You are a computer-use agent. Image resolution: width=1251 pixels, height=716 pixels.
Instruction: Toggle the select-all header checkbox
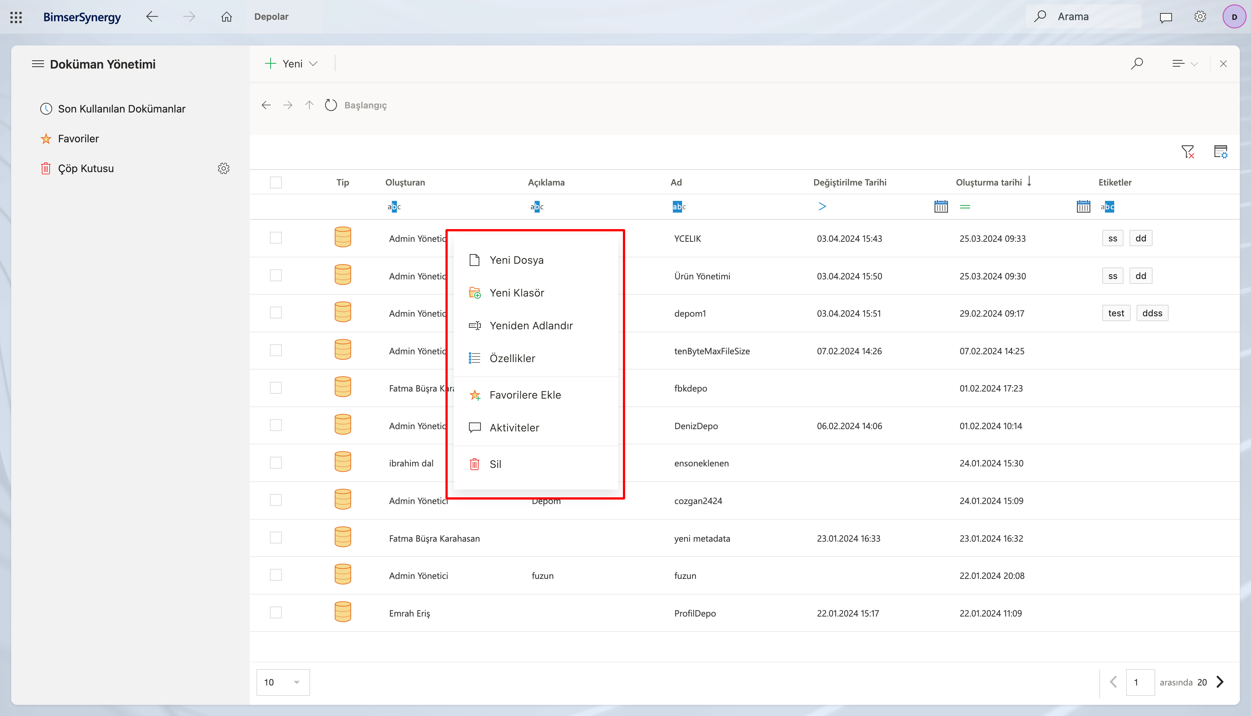(x=275, y=183)
